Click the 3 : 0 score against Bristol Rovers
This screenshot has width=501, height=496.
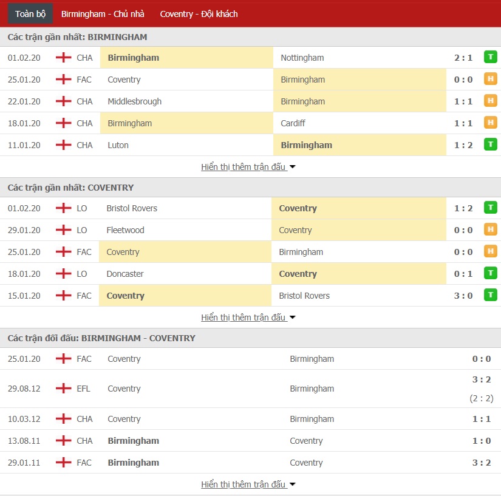463,296
